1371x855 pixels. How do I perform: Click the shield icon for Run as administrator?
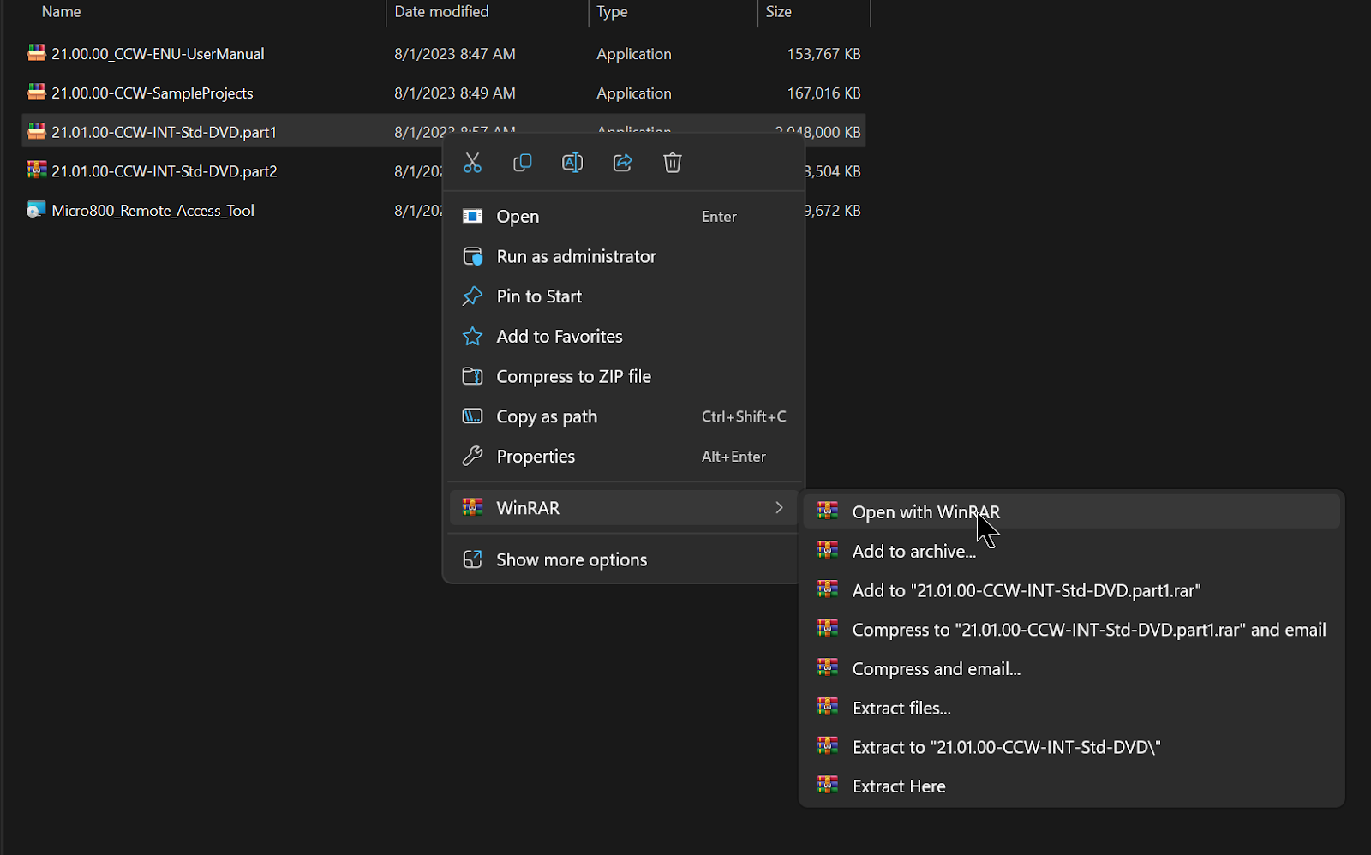(472, 256)
